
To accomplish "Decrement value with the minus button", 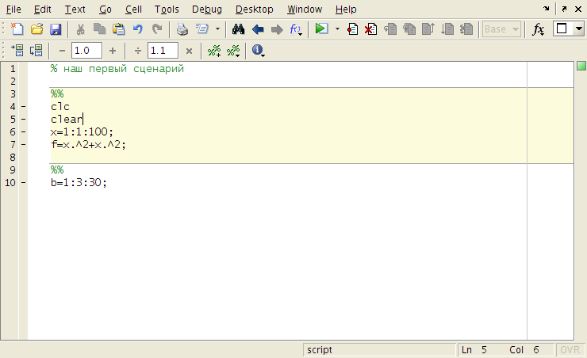I will [62, 51].
